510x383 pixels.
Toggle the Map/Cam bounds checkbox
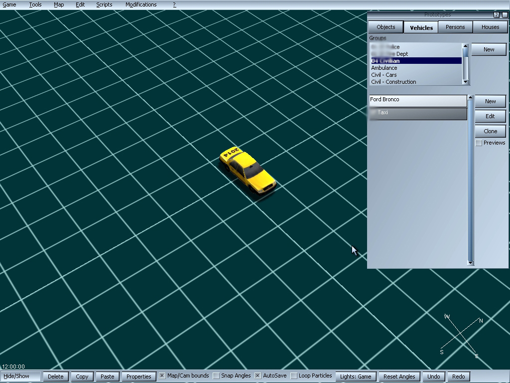162,376
